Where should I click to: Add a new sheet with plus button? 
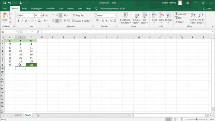(x=38, y=115)
